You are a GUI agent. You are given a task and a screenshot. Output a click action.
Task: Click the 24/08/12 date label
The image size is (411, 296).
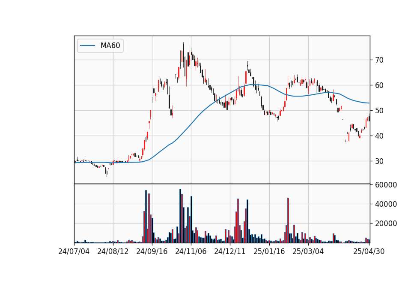pos(113,251)
